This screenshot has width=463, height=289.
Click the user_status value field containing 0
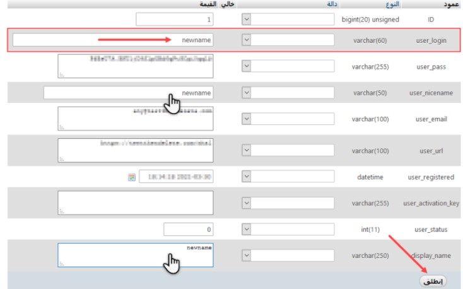point(189,229)
